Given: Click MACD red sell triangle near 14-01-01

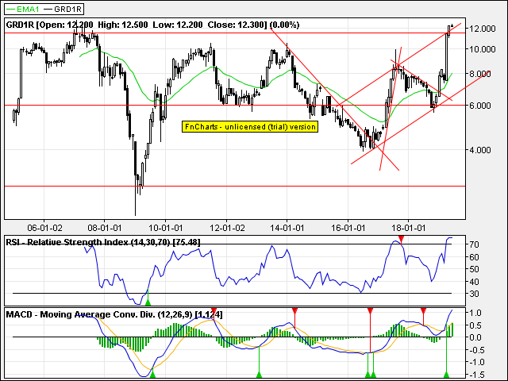Looking at the screenshot, I should pos(294,311).
